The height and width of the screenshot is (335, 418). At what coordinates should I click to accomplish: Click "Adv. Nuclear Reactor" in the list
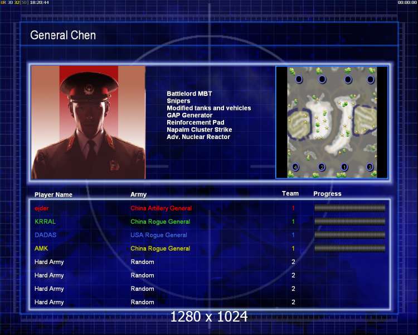pos(198,137)
